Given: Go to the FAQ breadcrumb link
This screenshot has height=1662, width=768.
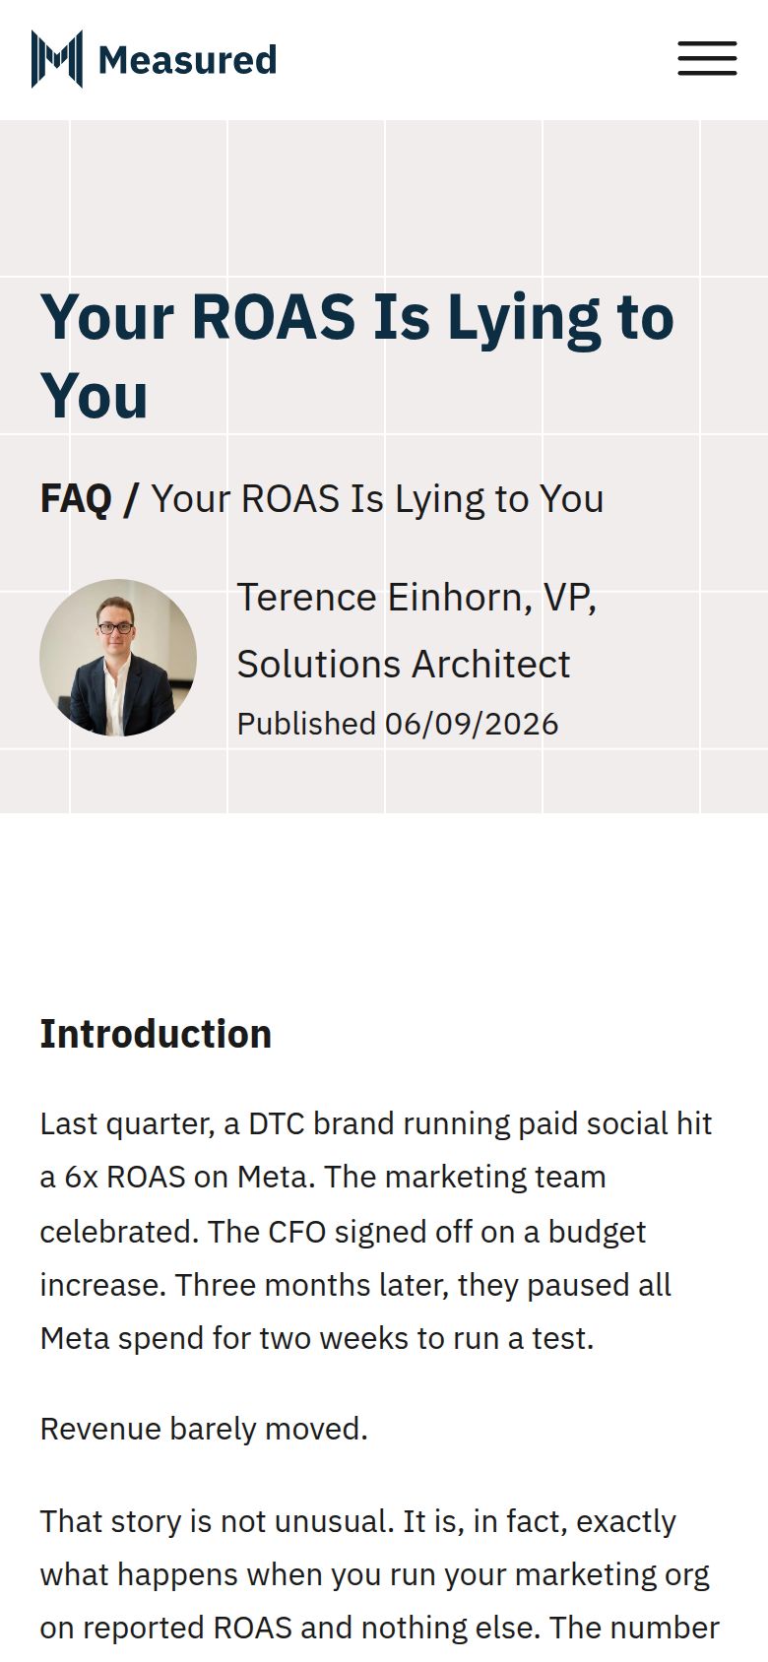Looking at the screenshot, I should click(76, 498).
